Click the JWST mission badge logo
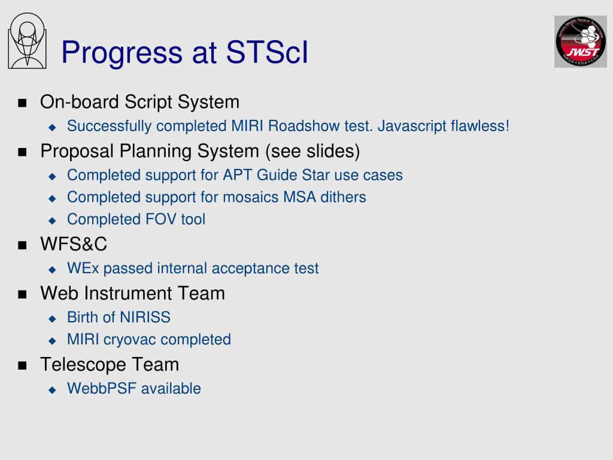The image size is (613, 460). click(x=581, y=41)
